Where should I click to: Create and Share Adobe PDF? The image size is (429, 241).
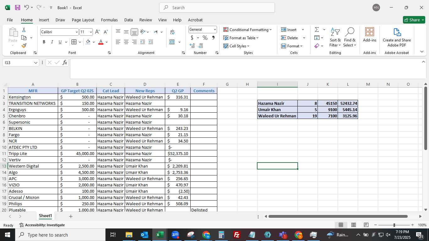[397, 37]
